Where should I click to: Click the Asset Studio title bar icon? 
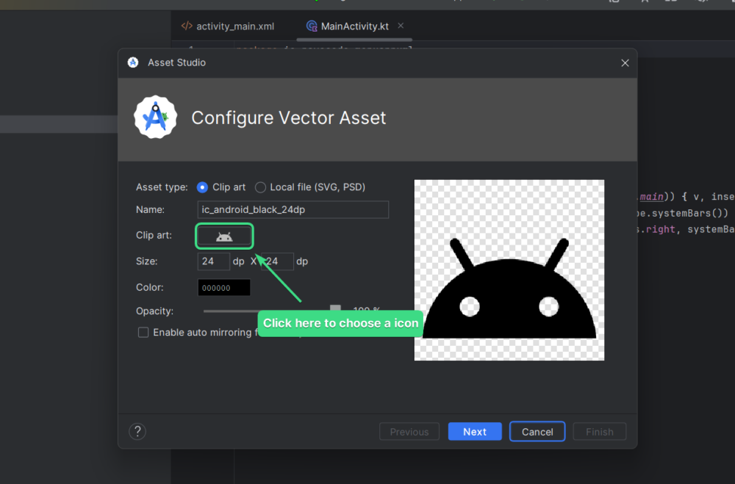pos(133,62)
